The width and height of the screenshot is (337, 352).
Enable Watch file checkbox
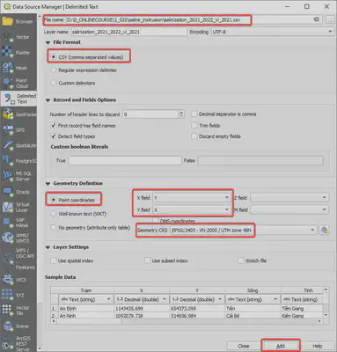[253, 260]
